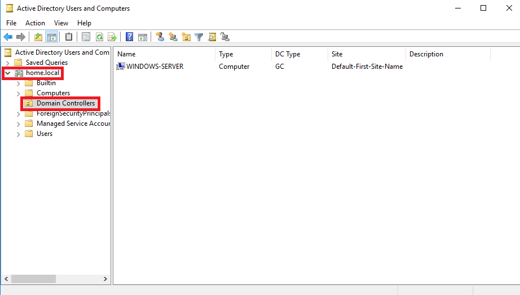Select the Users container in tree
The image size is (520, 295).
pyautogui.click(x=45, y=133)
